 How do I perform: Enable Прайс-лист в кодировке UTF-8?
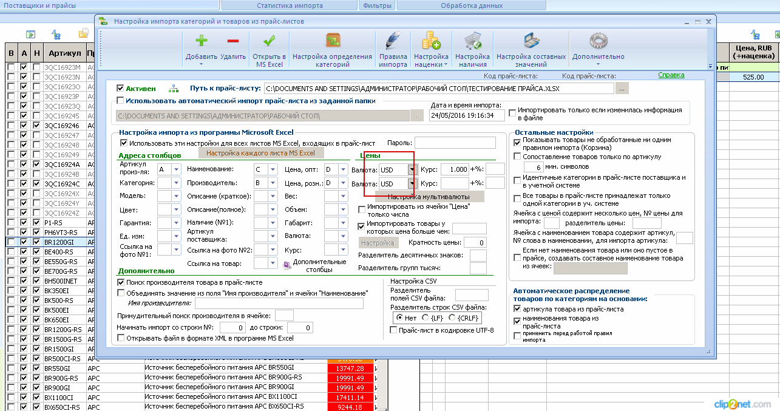(x=393, y=330)
